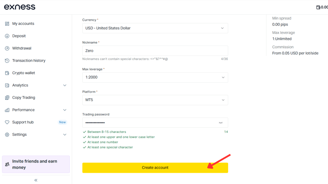The image size is (328, 184).
Task: Select the My accounts icon in sidebar
Action: coord(7,23)
